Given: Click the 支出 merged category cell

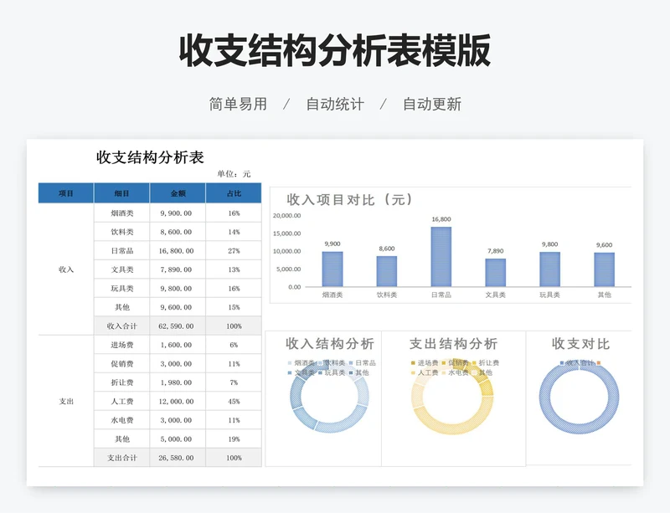Looking at the screenshot, I should click(x=66, y=401).
